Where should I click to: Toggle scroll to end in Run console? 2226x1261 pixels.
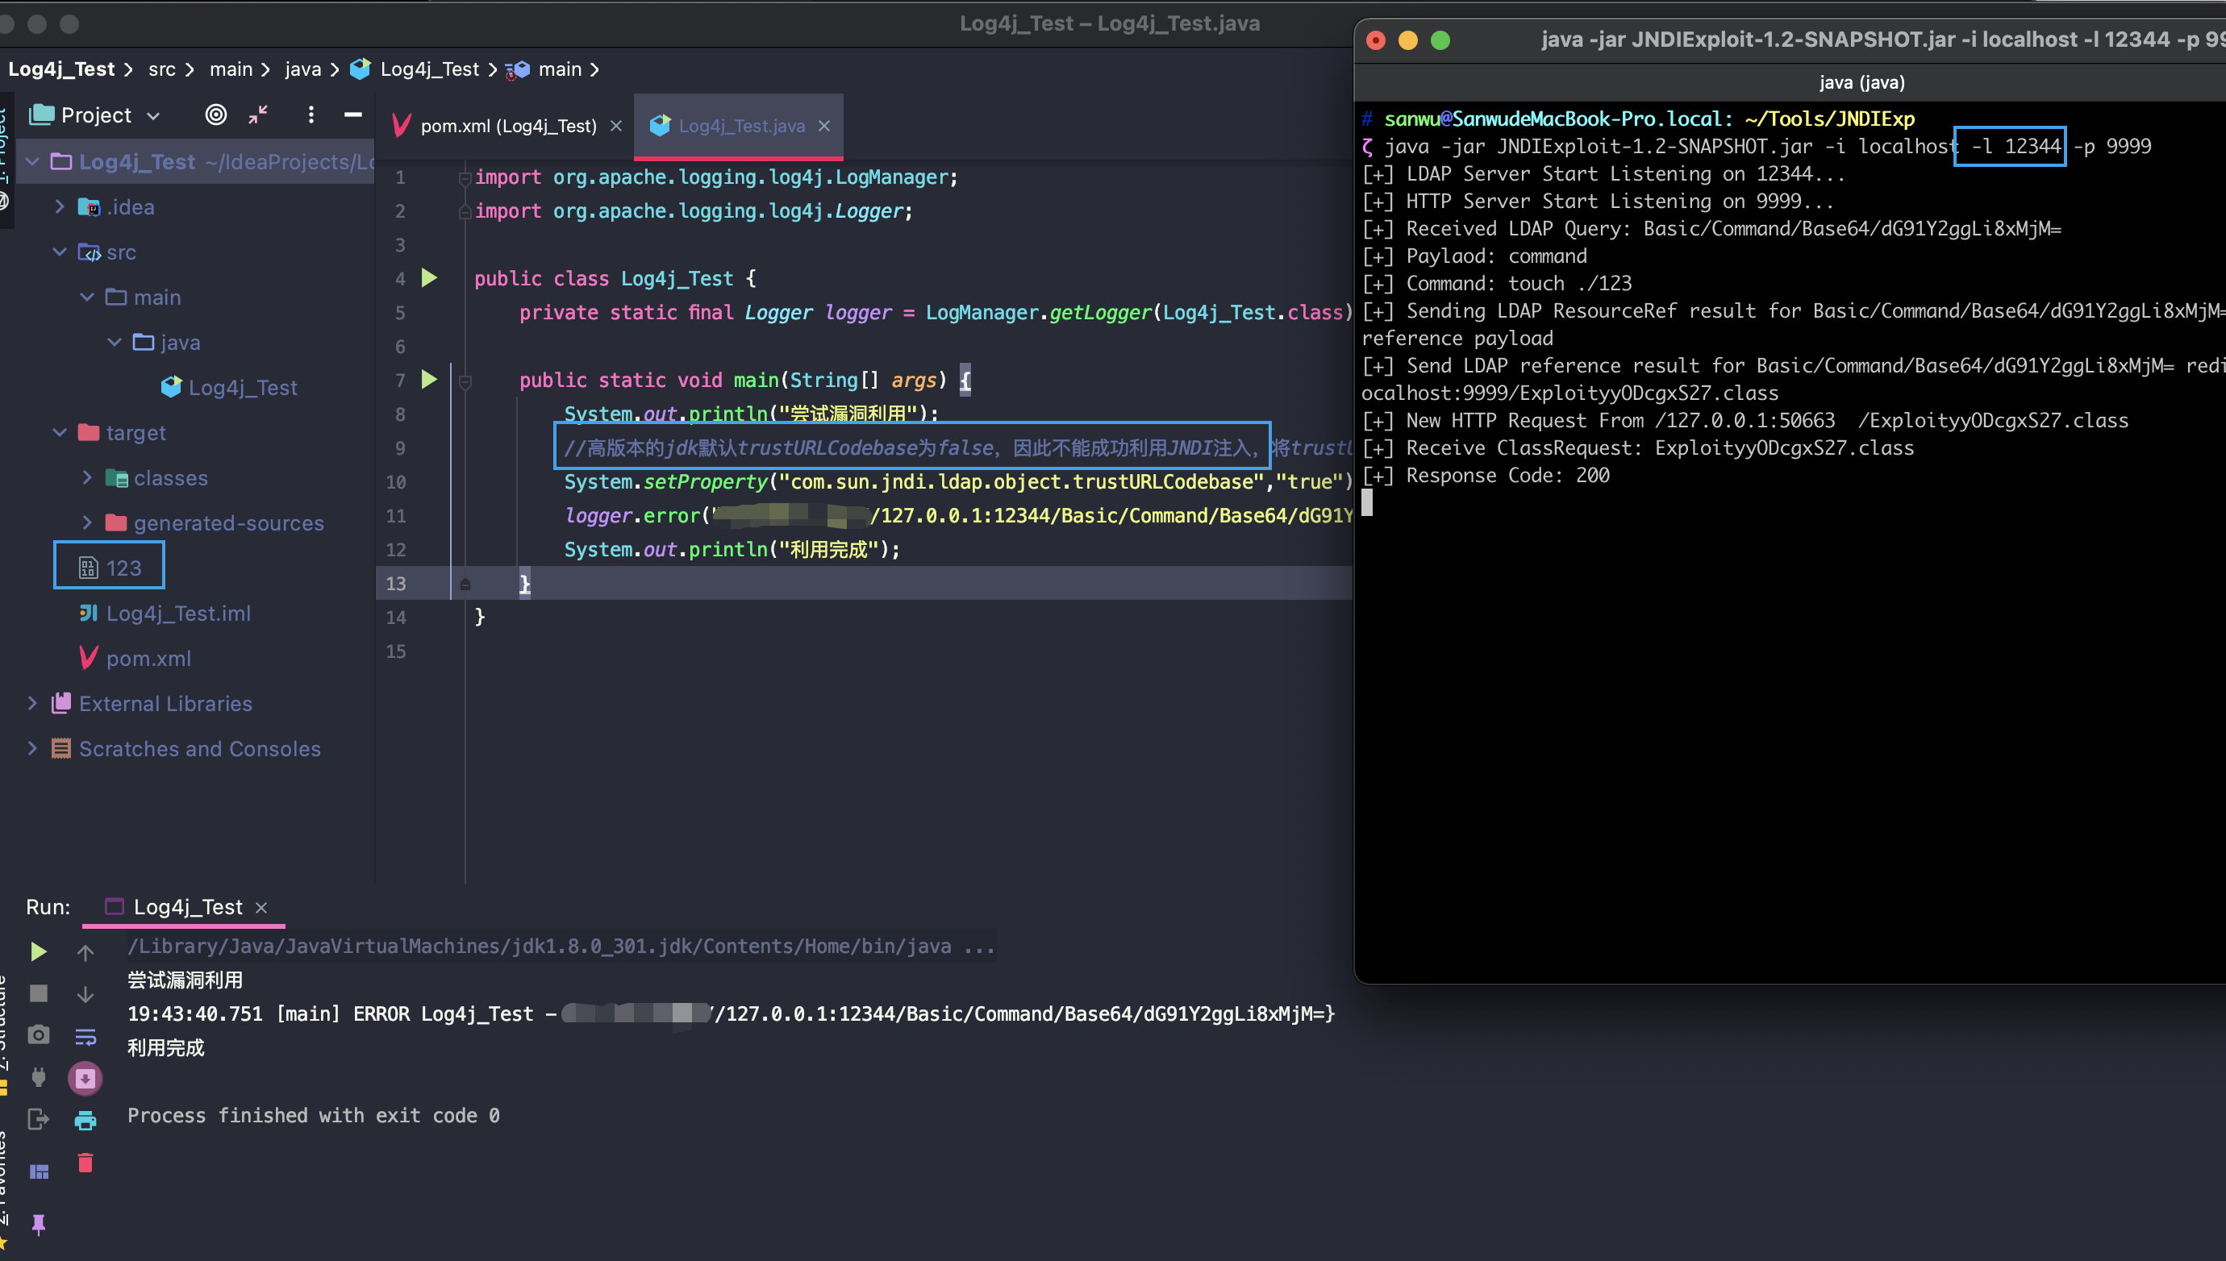(85, 1078)
